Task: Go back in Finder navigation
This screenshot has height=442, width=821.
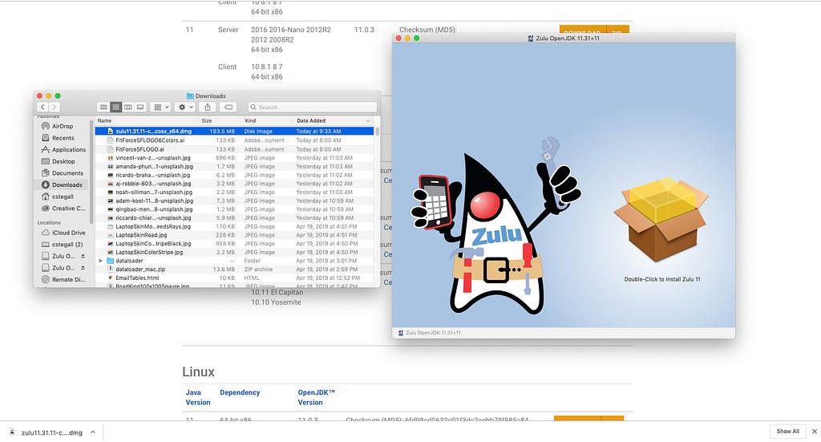Action: pos(43,107)
